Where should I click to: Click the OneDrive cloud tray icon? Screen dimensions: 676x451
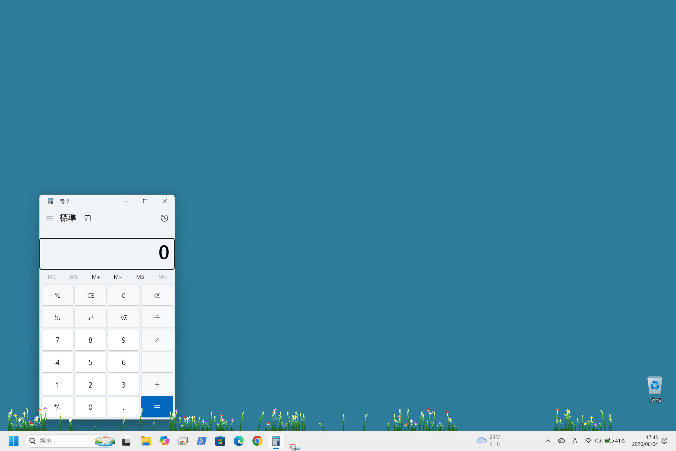tap(561, 441)
